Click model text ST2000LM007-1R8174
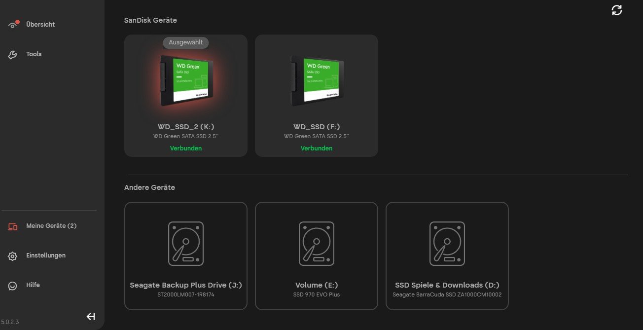The width and height of the screenshot is (643, 330). [x=186, y=294]
